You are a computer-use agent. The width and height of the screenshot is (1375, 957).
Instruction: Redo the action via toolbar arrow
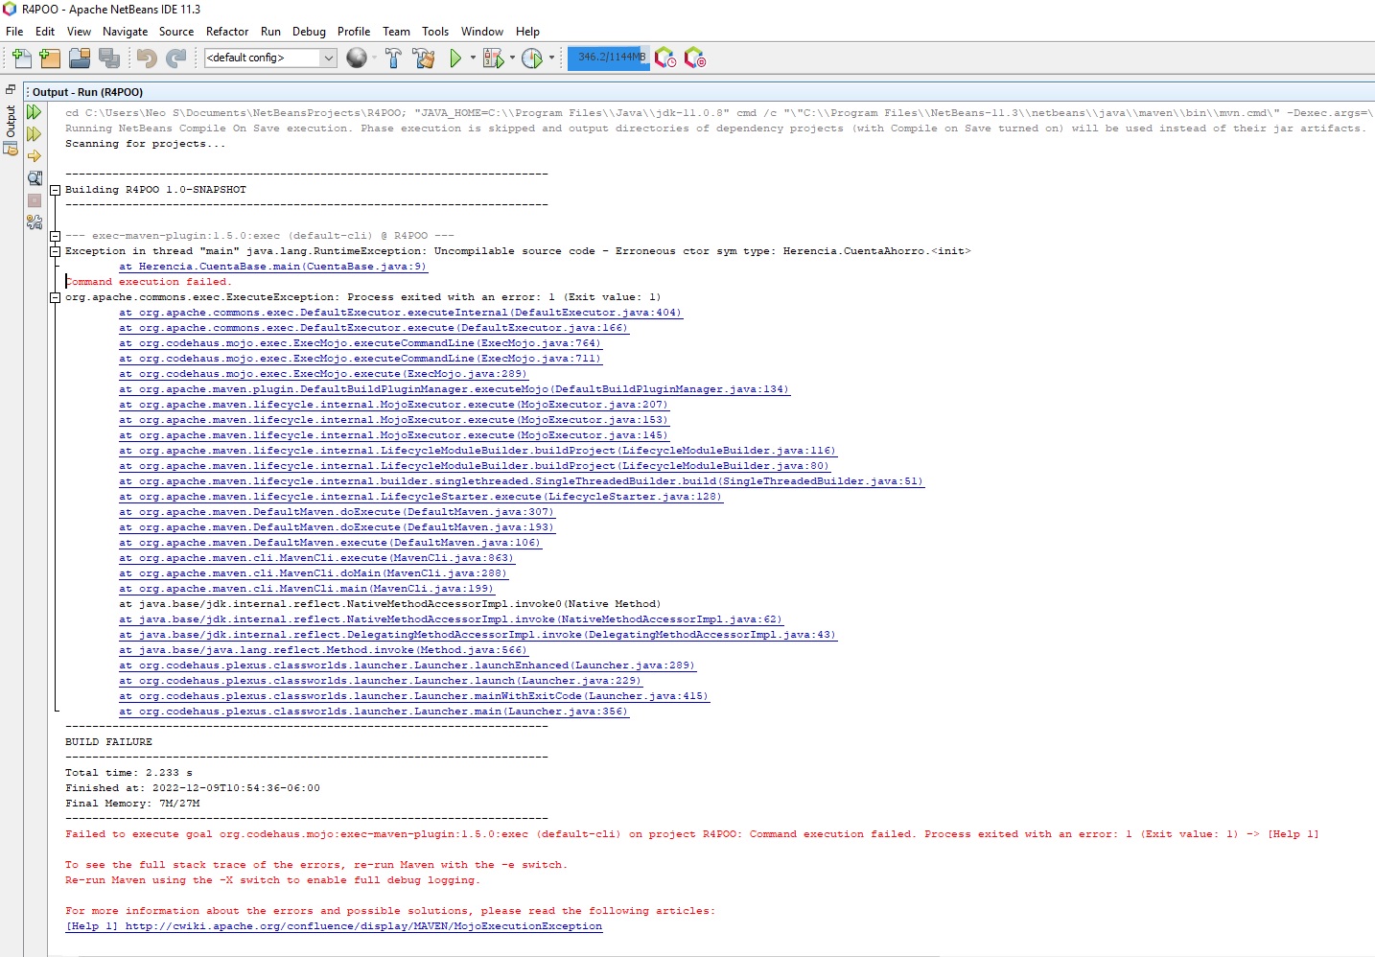click(x=175, y=58)
